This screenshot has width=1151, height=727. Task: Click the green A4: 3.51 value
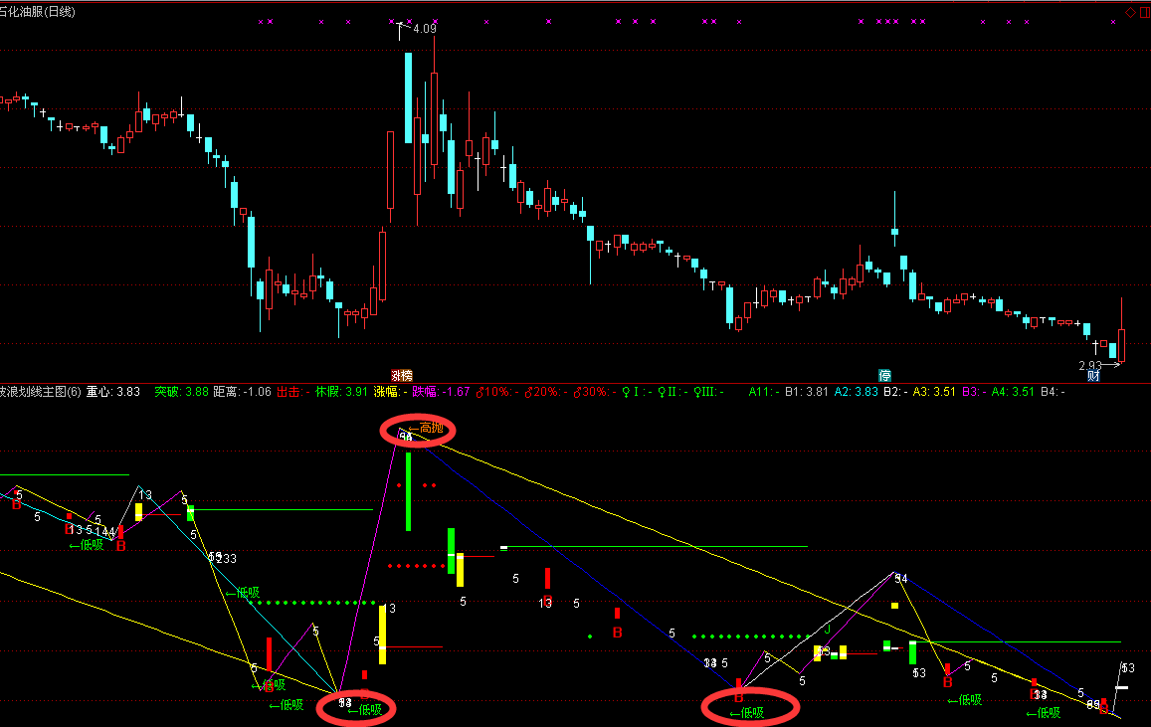coord(1013,392)
